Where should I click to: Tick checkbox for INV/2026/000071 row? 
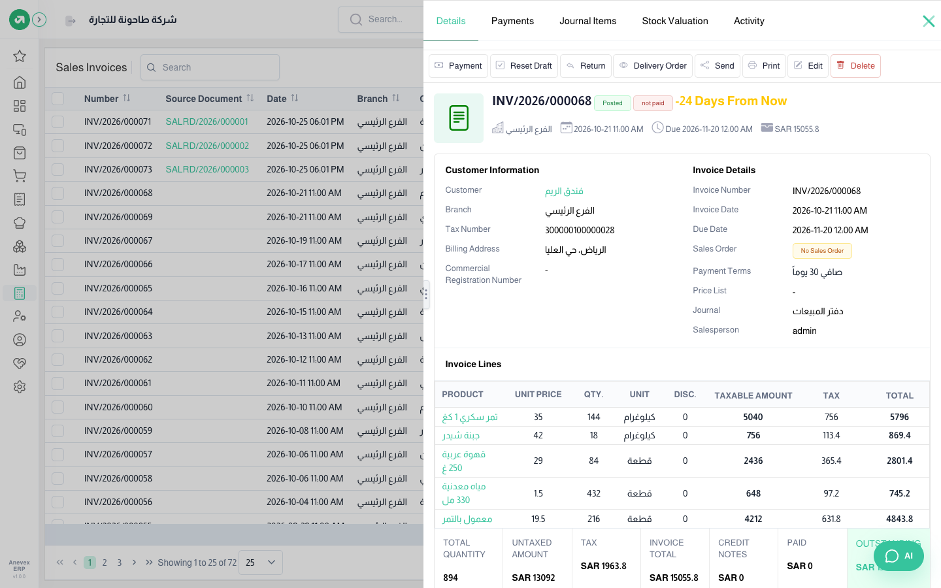(x=58, y=122)
